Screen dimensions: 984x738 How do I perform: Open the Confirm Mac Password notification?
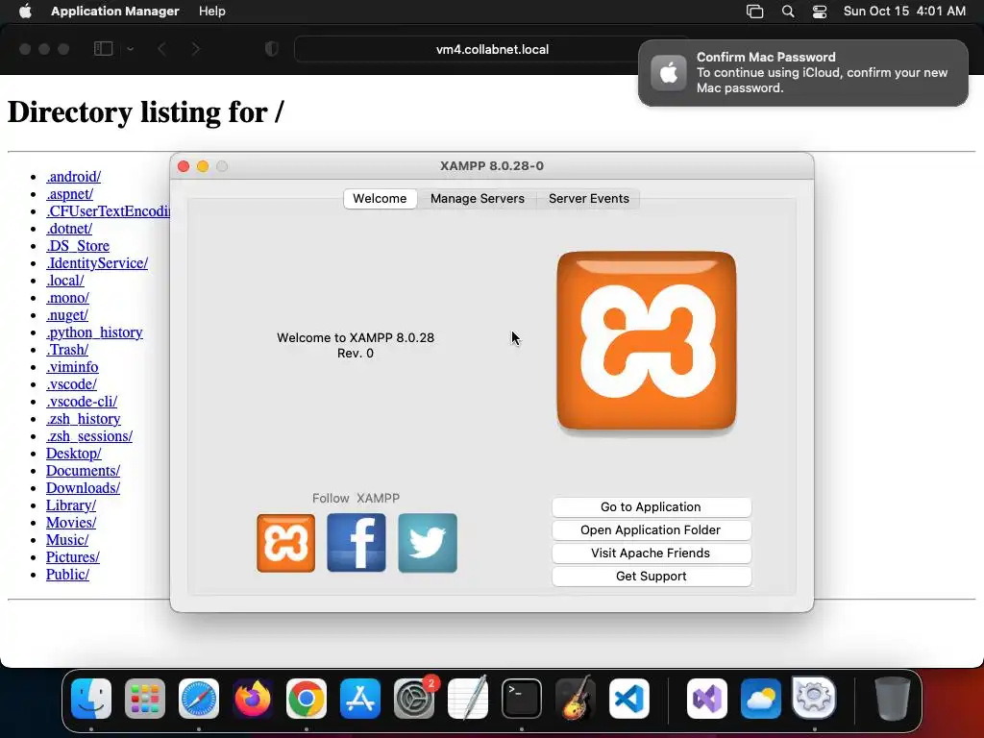point(802,73)
